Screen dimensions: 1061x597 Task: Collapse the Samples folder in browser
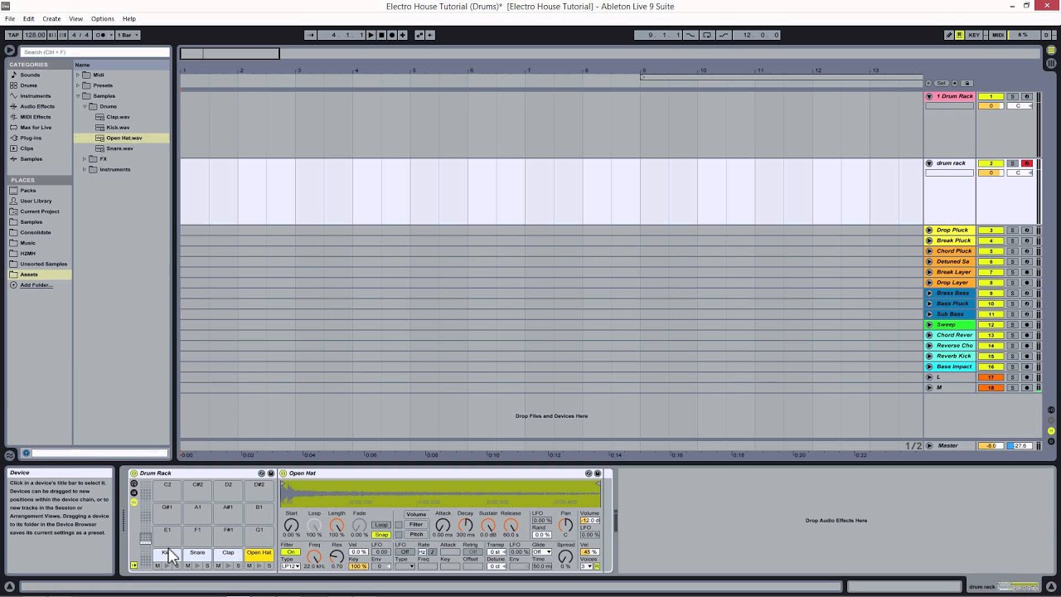pyautogui.click(x=78, y=96)
